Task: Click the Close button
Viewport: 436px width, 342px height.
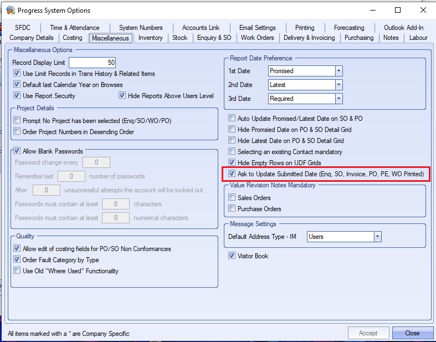Action: [412, 333]
